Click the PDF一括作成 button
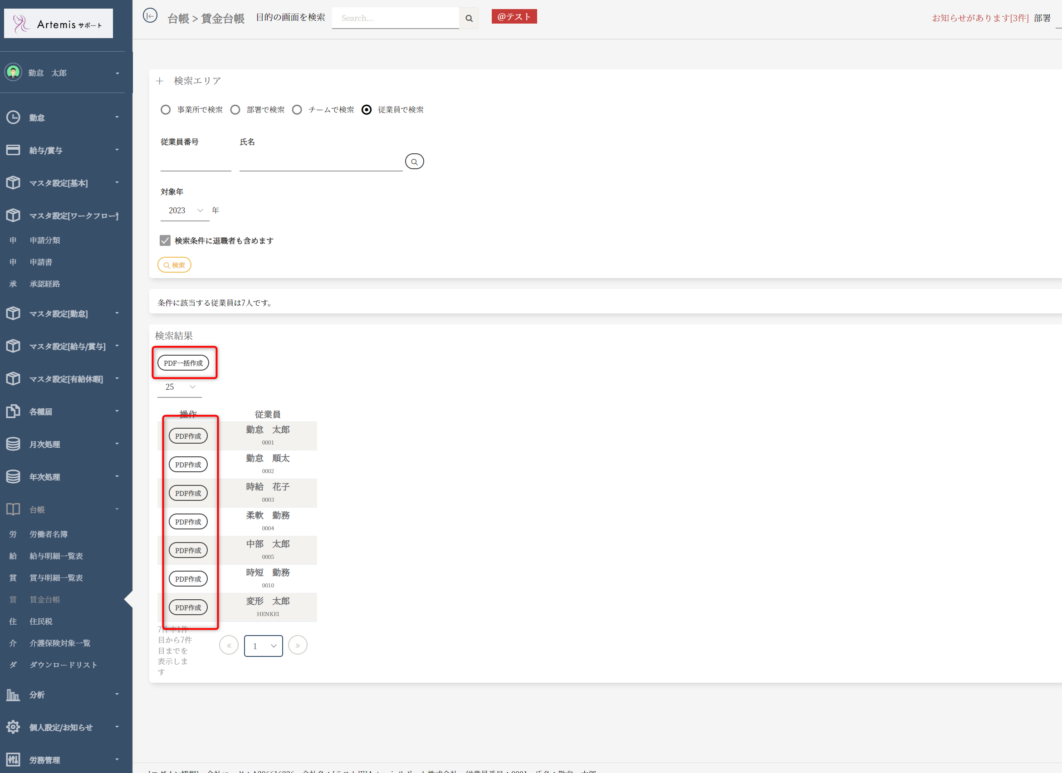1062x773 pixels. coord(183,363)
